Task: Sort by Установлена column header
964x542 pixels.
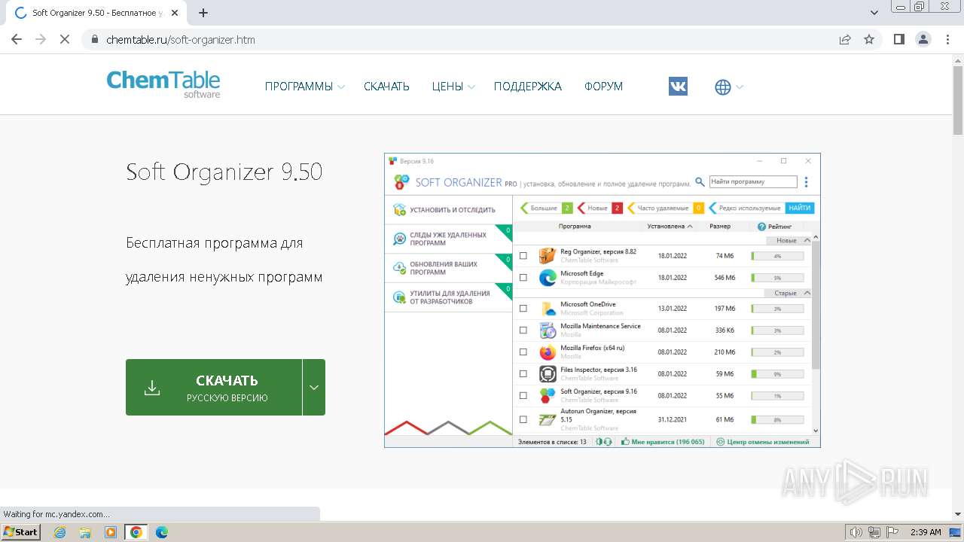Action: pyautogui.click(x=670, y=226)
